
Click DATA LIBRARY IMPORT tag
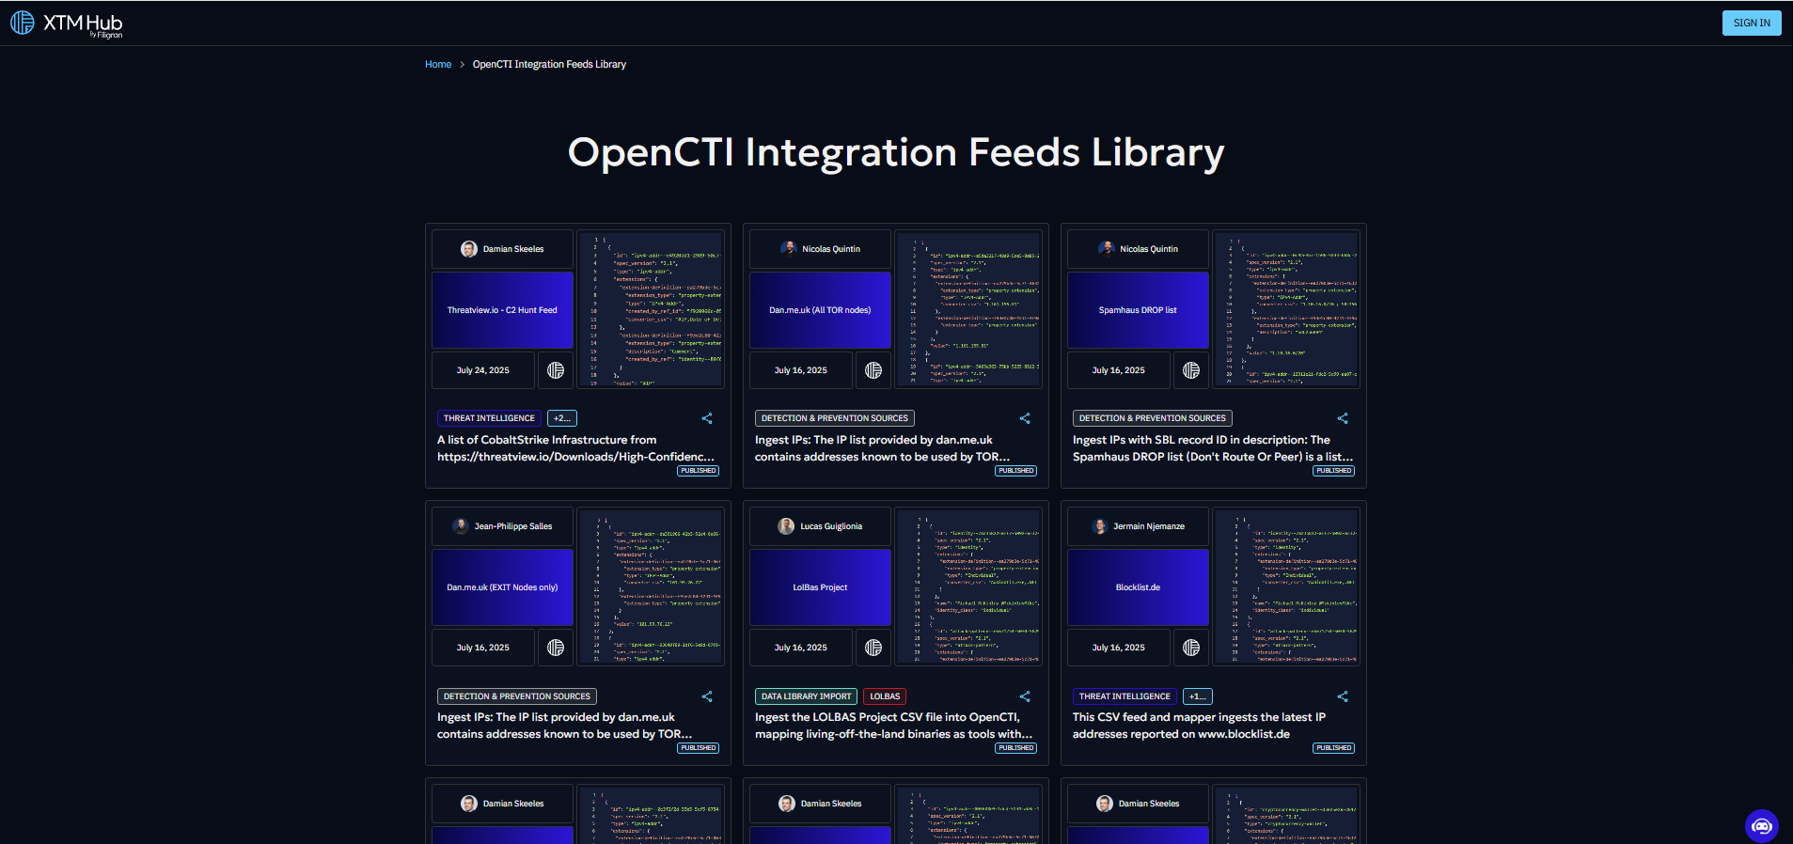click(x=806, y=696)
